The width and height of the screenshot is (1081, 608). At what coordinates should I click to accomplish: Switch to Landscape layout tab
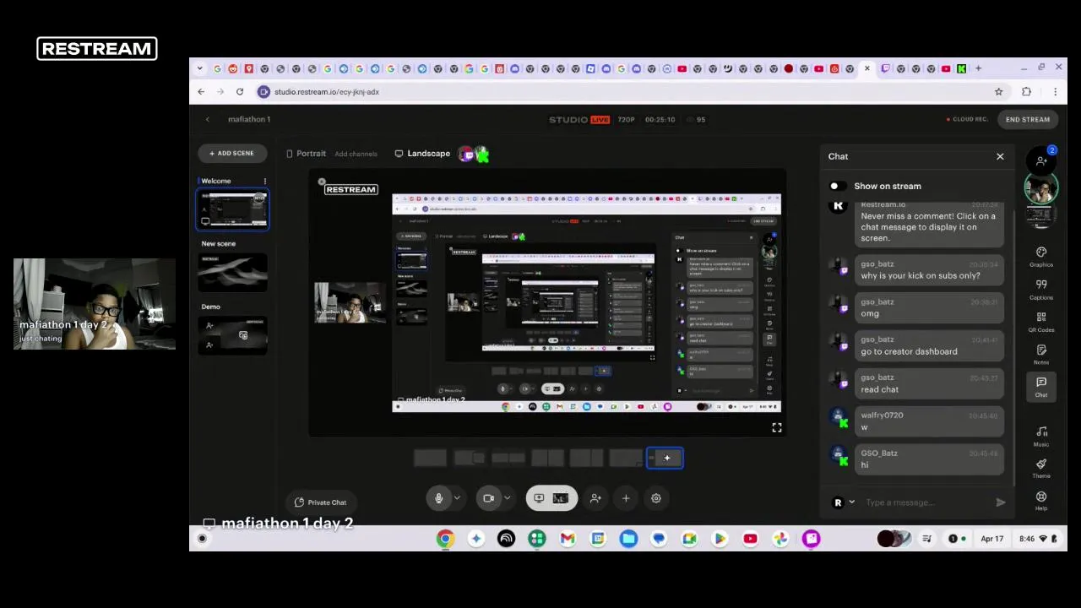click(422, 154)
